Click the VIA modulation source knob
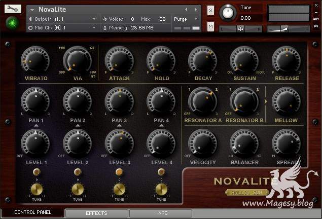The height and width of the screenshot is (219, 322). point(77,60)
